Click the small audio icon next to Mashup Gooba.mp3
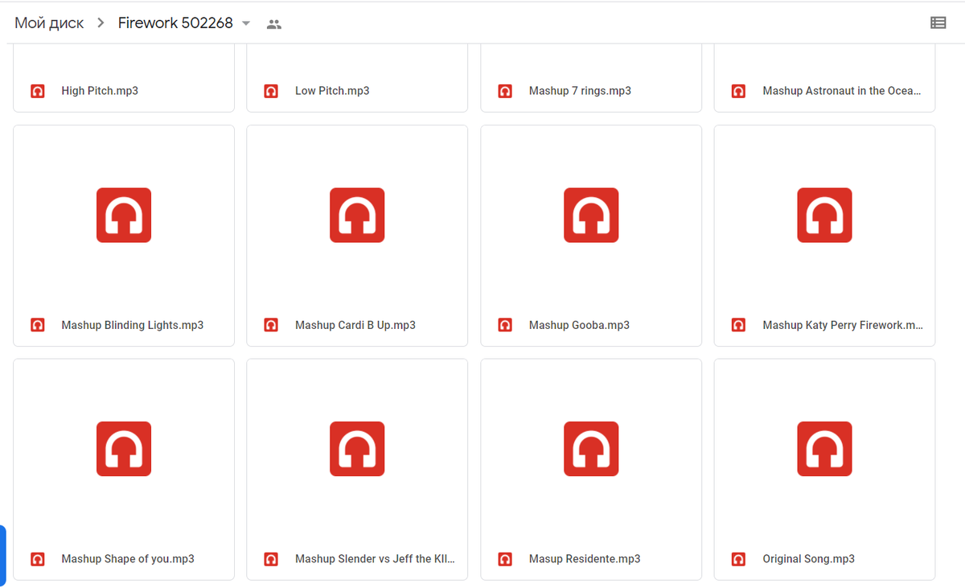This screenshot has width=965, height=588. 505,325
